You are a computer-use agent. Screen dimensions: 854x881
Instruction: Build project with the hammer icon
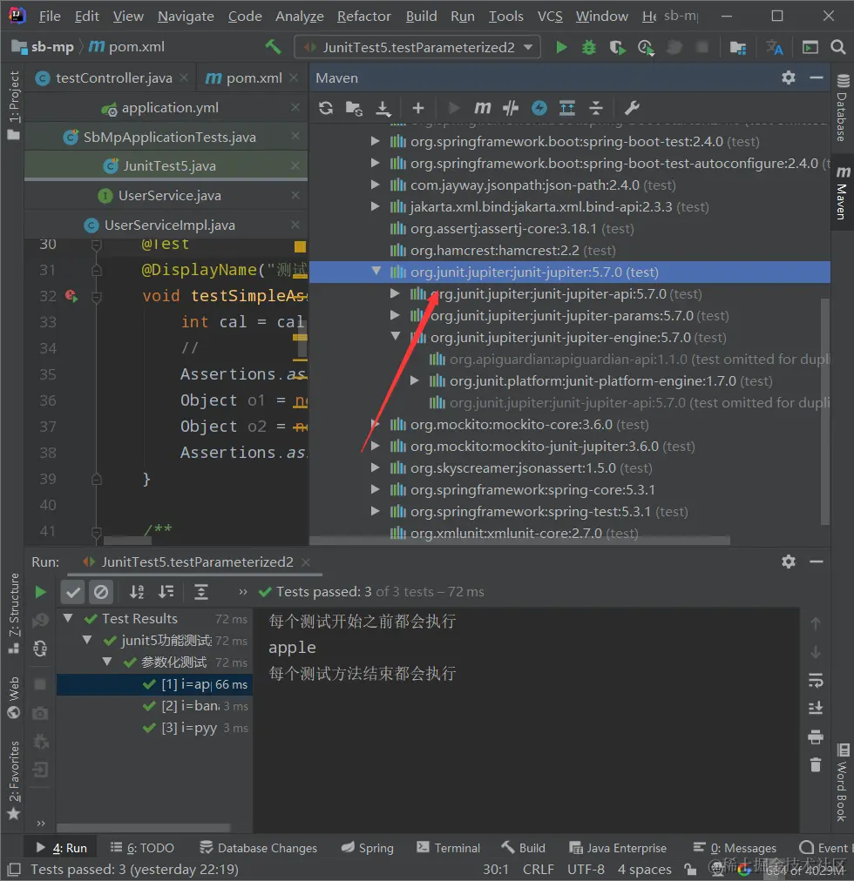[x=273, y=47]
